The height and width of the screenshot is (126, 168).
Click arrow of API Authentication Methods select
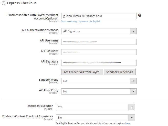tap(133, 31)
